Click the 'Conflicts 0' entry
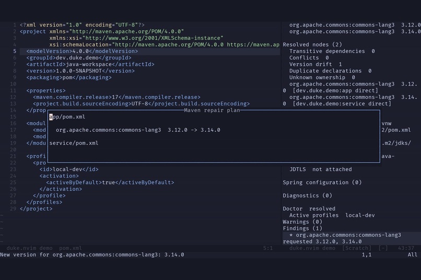The image size is (421, 280). (x=309, y=57)
